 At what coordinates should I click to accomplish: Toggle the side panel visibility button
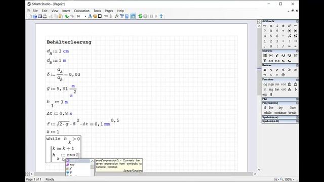[133, 16]
